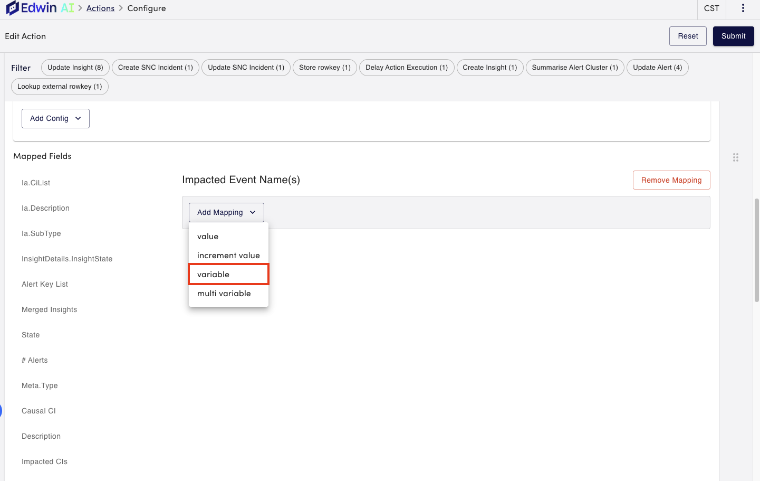
Task: Choose the value mapping option
Action: [207, 236]
